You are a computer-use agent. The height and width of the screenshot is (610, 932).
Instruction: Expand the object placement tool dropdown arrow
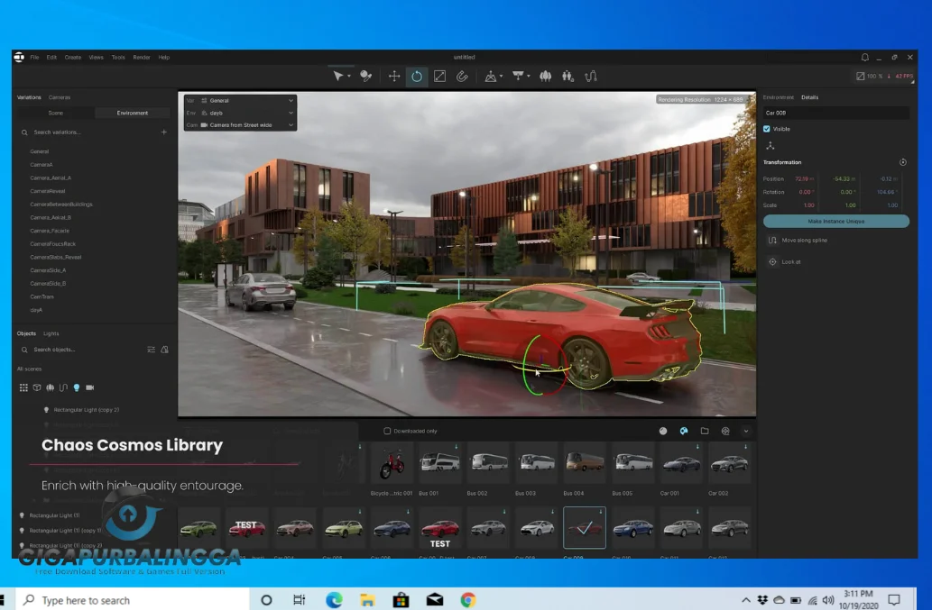501,76
